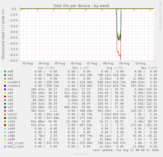Viewport: 163px width, 157px height.
Task: Click the '03 Aug' x-axis label
Action: point(28,63)
